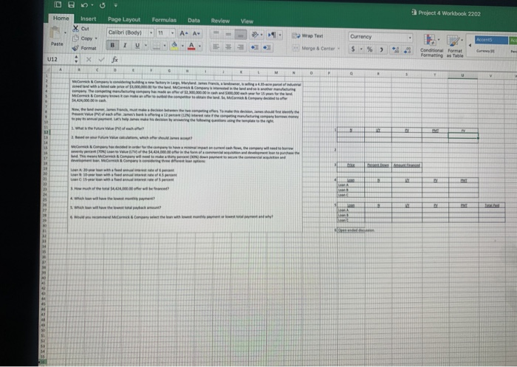The height and width of the screenshot is (367, 517).
Task: Set Bottom Align vertical alignment
Action: [241, 34]
